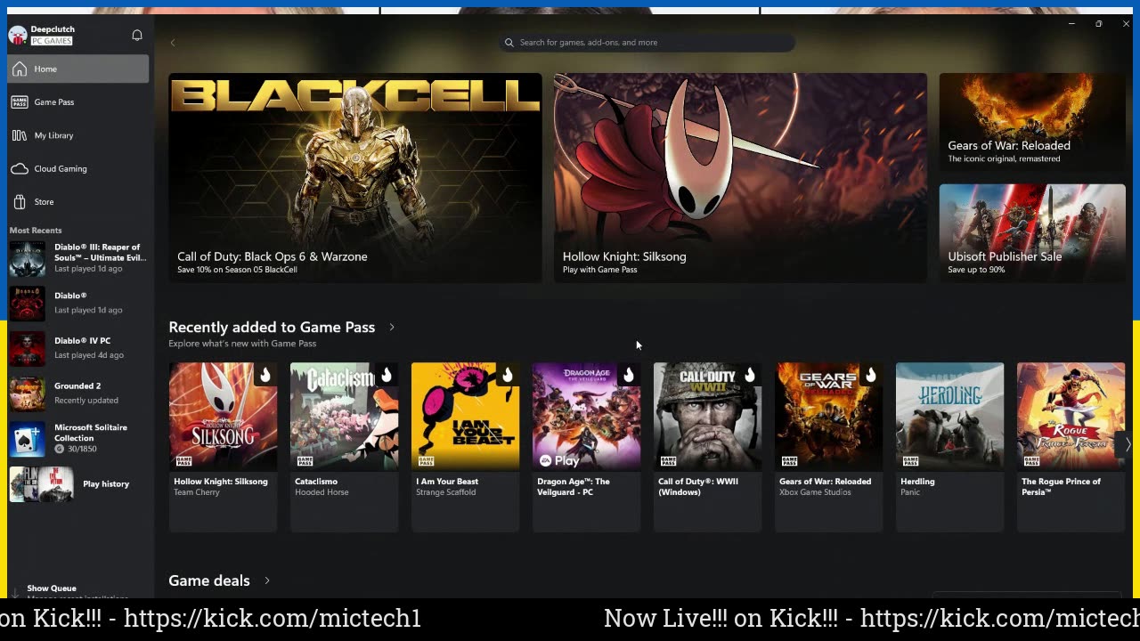
Task: Click the Store bag icon
Action: coord(20,202)
